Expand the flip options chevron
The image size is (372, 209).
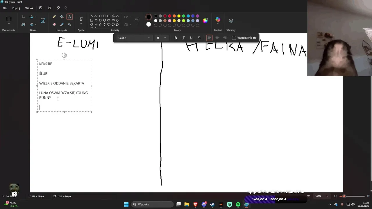35,25
